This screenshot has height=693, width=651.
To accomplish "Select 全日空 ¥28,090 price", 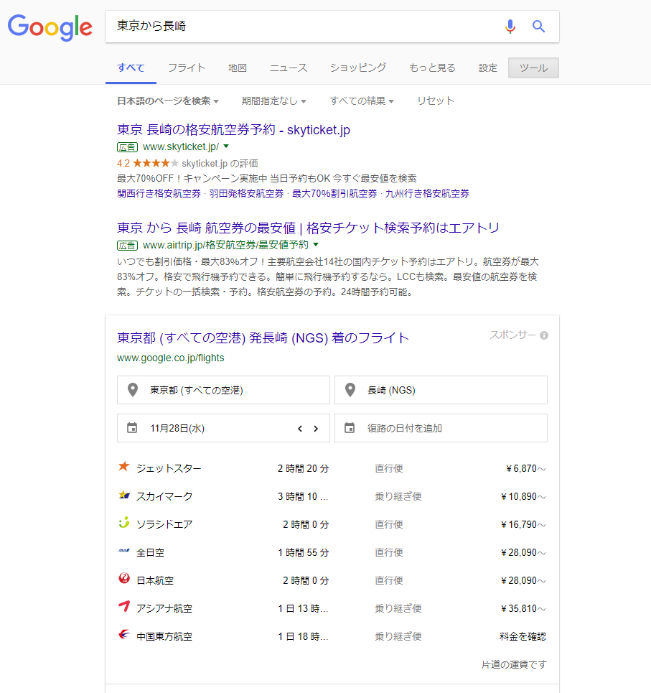I will pyautogui.click(x=523, y=552).
